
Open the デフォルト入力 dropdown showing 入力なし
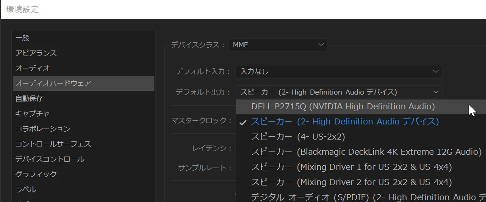338,72
